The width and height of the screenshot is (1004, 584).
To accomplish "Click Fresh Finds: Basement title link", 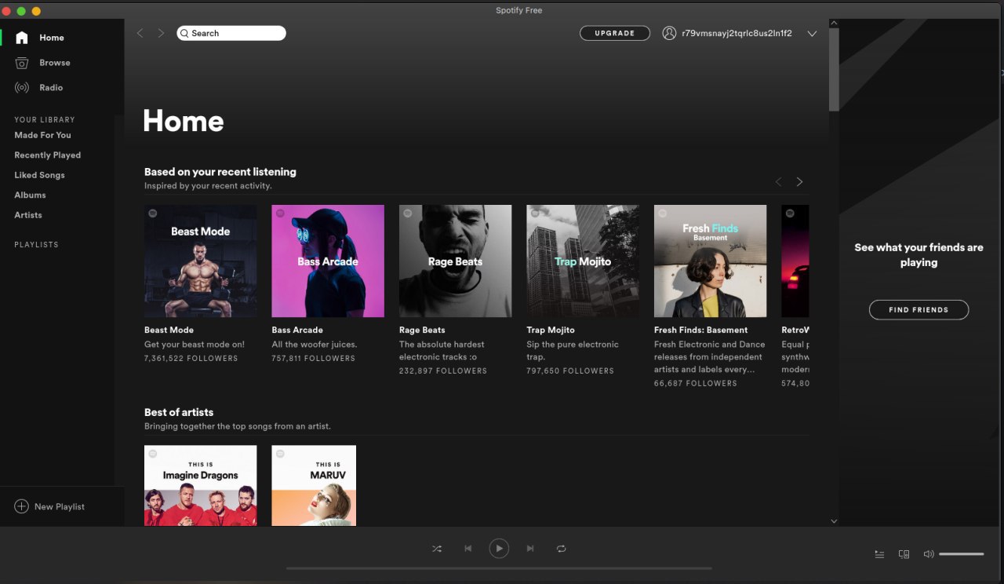I will point(700,330).
